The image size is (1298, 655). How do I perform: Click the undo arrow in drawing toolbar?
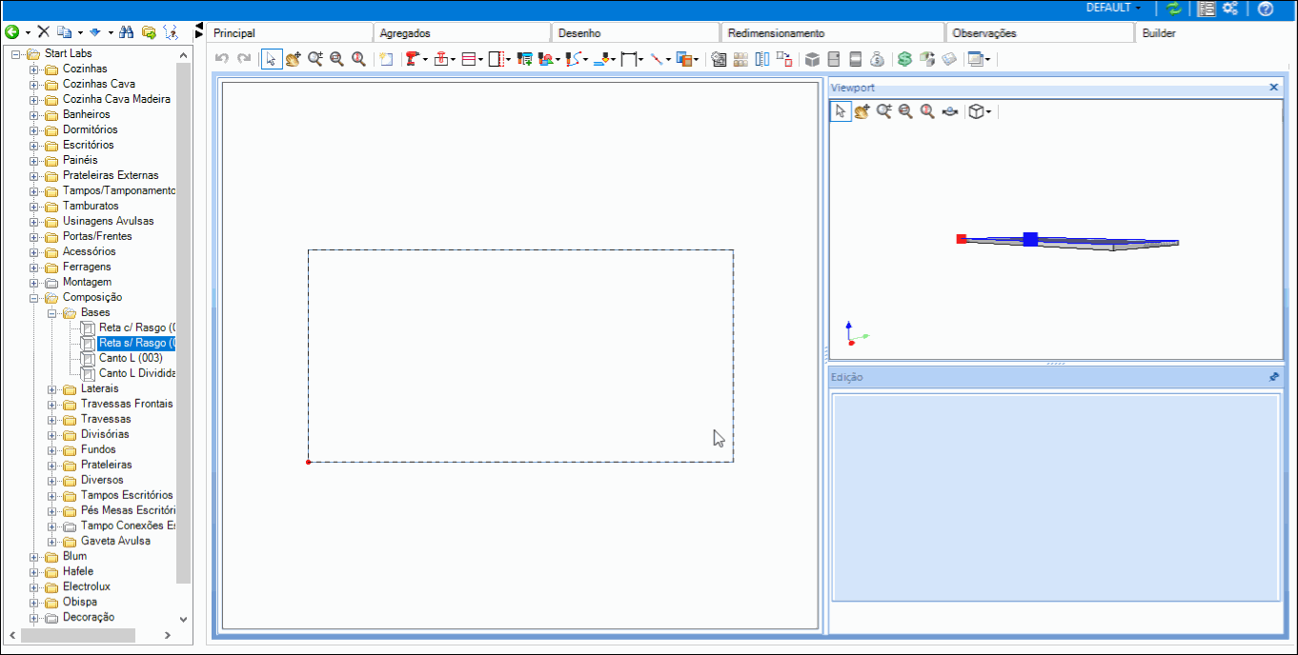pyautogui.click(x=222, y=59)
